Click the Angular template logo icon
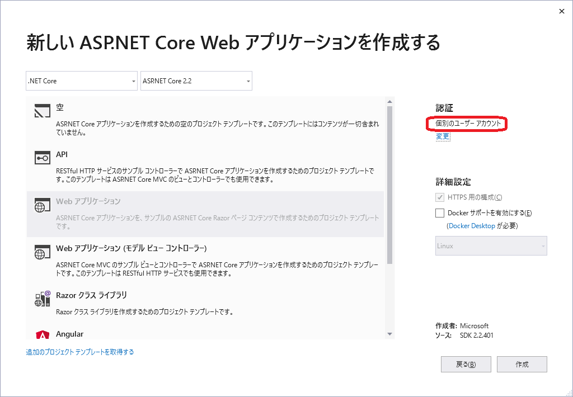Viewport: 573px width, 397px height. pyautogui.click(x=43, y=335)
